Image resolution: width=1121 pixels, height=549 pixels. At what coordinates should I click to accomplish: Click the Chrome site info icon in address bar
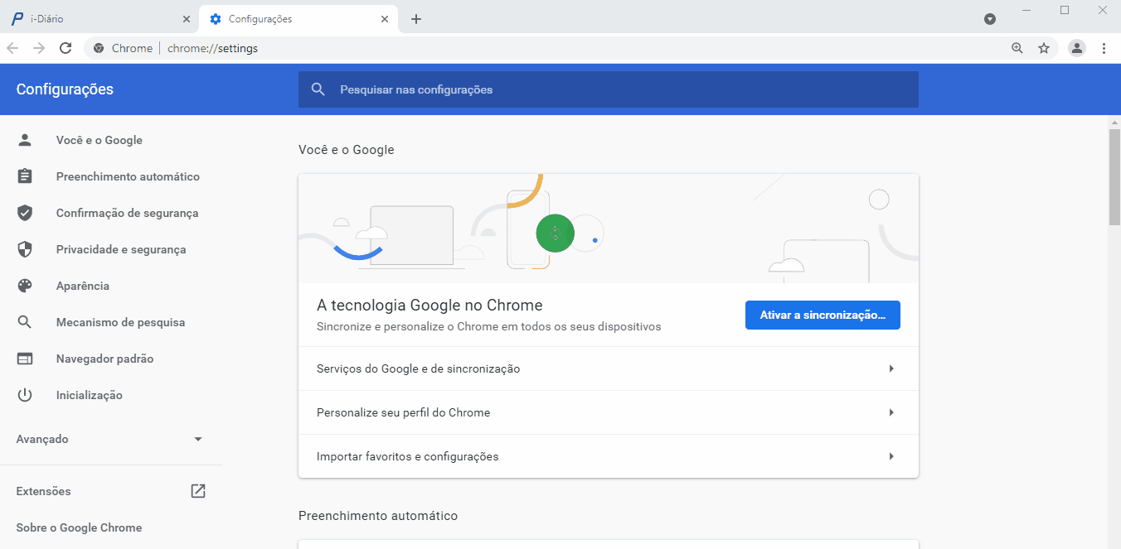pos(99,48)
